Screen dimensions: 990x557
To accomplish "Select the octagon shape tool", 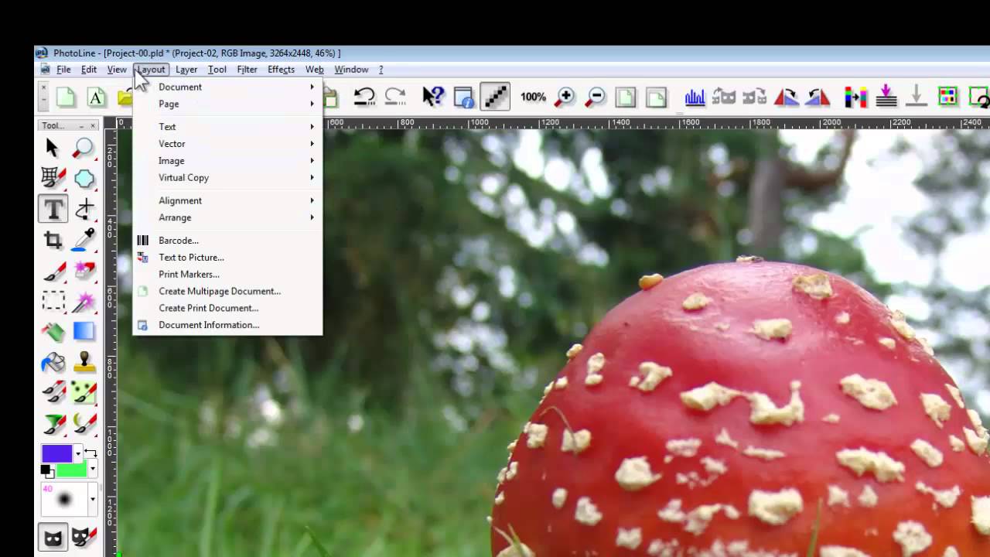I will (x=84, y=178).
